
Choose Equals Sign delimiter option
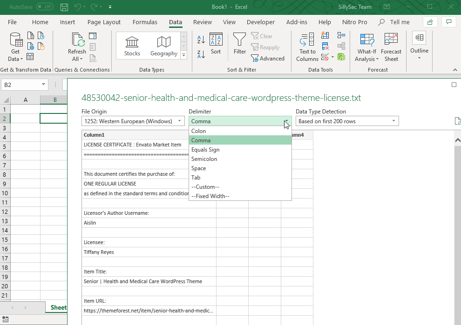pos(240,150)
